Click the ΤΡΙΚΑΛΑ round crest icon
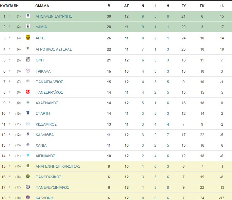232x200 pixels. pos(28,71)
